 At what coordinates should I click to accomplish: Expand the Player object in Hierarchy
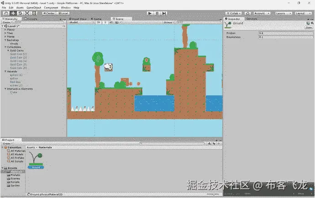click(x=5, y=30)
